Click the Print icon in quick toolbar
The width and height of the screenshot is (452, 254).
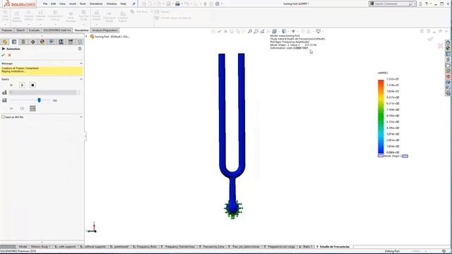click(x=177, y=4)
